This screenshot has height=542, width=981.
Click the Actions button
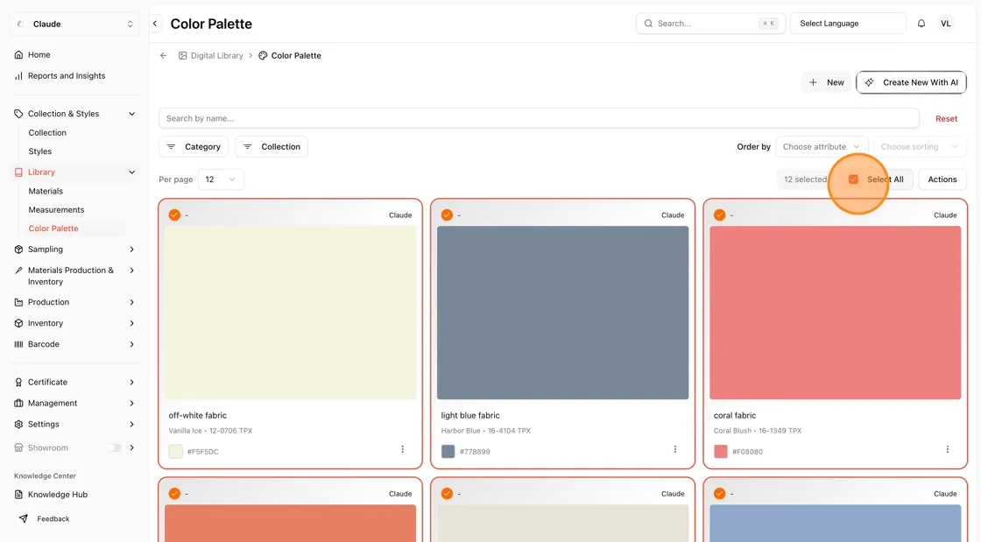942,179
